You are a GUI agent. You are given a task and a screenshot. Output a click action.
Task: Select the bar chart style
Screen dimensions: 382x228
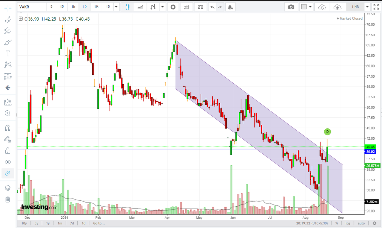coord(153,7)
